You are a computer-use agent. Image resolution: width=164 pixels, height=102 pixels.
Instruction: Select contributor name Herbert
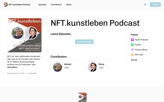[x=68, y=64]
